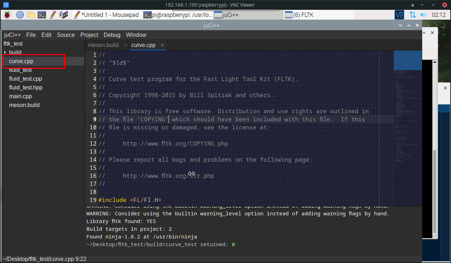Switch to the (6) FLTK taskbar window

point(318,15)
